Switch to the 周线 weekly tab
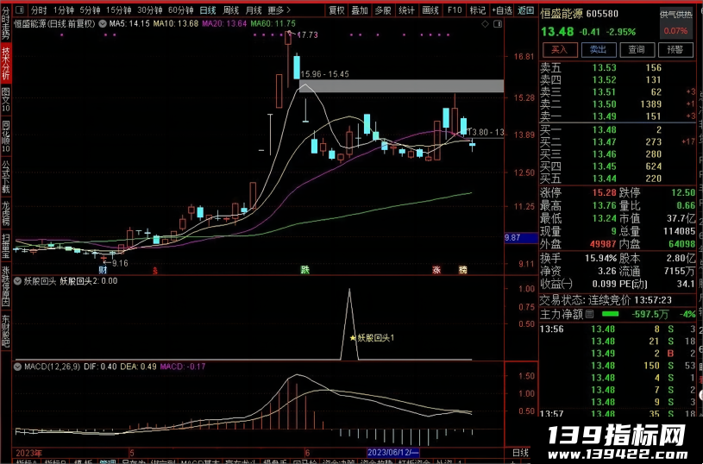This screenshot has height=464, width=703. point(231,9)
